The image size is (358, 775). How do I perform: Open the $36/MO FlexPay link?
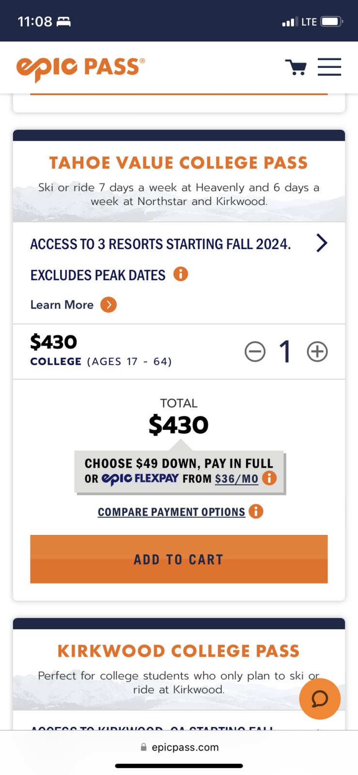[236, 479]
